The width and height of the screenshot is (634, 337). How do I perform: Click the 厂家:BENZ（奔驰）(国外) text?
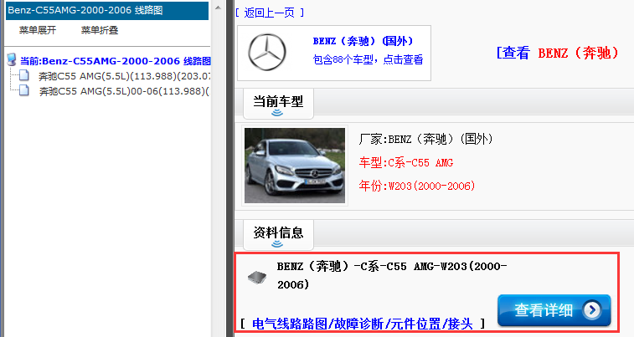pyautogui.click(x=425, y=140)
